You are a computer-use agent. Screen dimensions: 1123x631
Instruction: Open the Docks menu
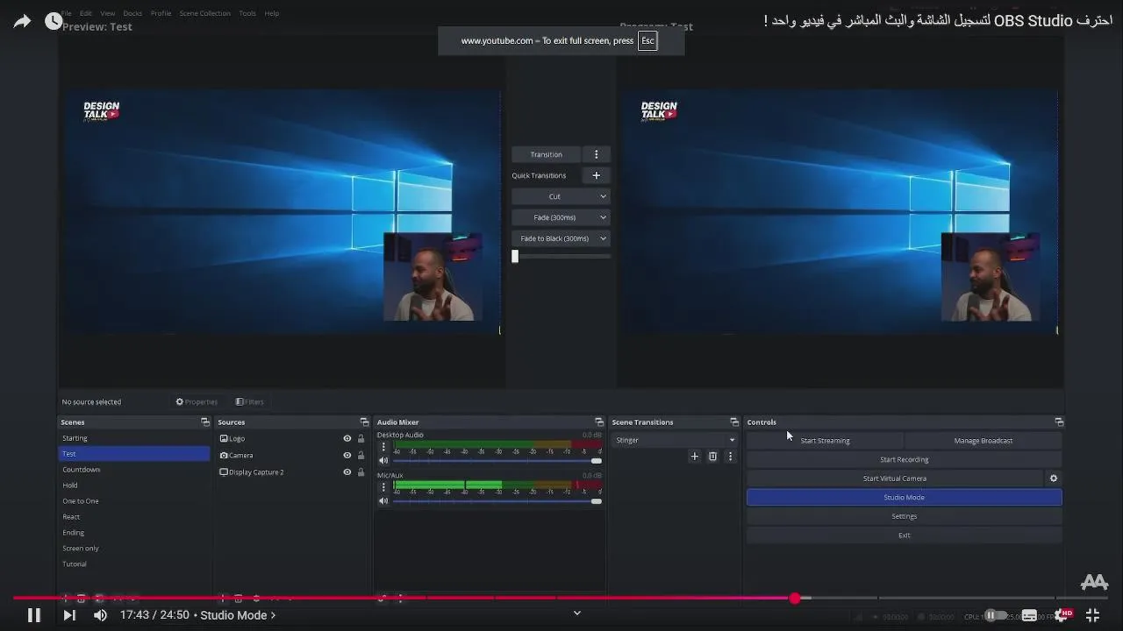click(x=132, y=13)
